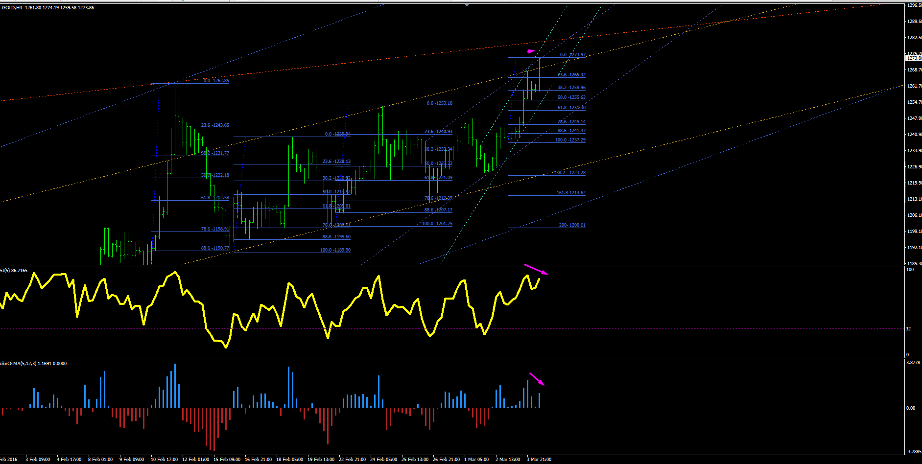Click the RSI scale value 32

point(908,329)
